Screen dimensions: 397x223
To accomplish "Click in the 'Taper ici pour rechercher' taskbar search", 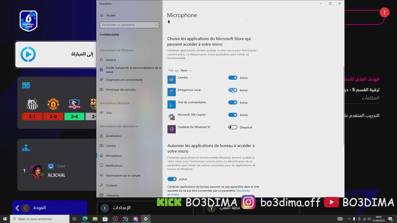I will coord(40,219).
